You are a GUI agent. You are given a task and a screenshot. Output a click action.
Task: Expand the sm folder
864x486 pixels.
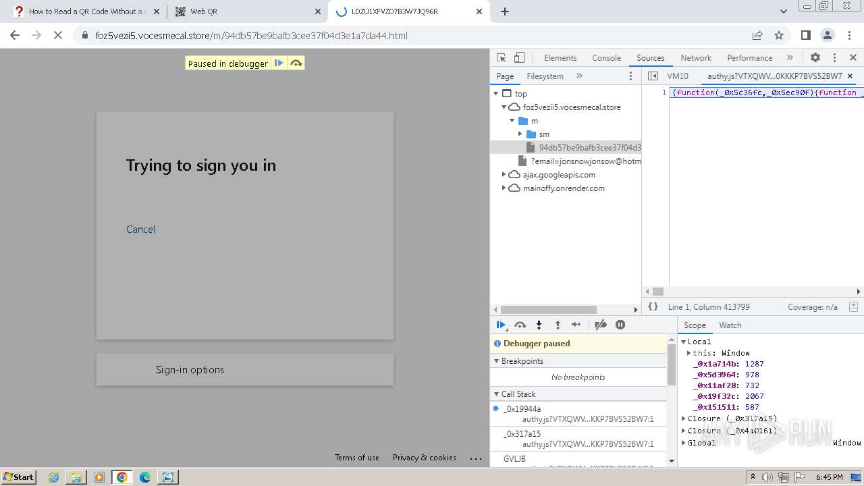pos(520,134)
